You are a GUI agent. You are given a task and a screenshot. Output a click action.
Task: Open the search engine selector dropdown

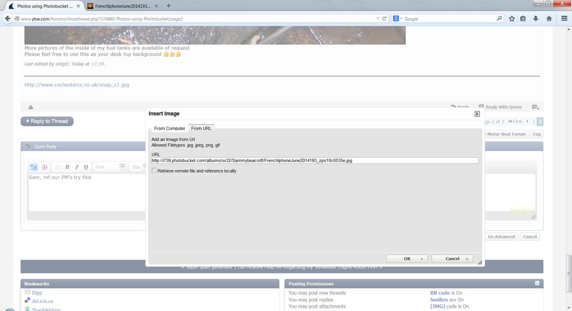click(x=398, y=19)
